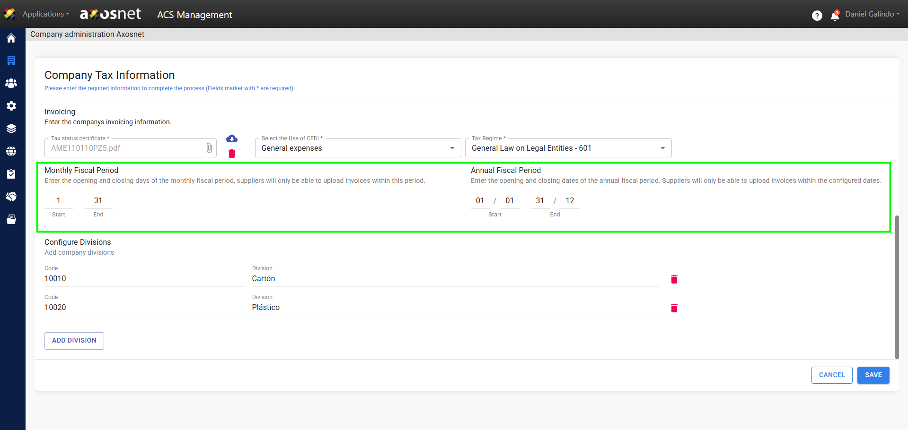This screenshot has height=430, width=908.
Task: Open the Home icon in the sidebar
Action: click(x=11, y=38)
